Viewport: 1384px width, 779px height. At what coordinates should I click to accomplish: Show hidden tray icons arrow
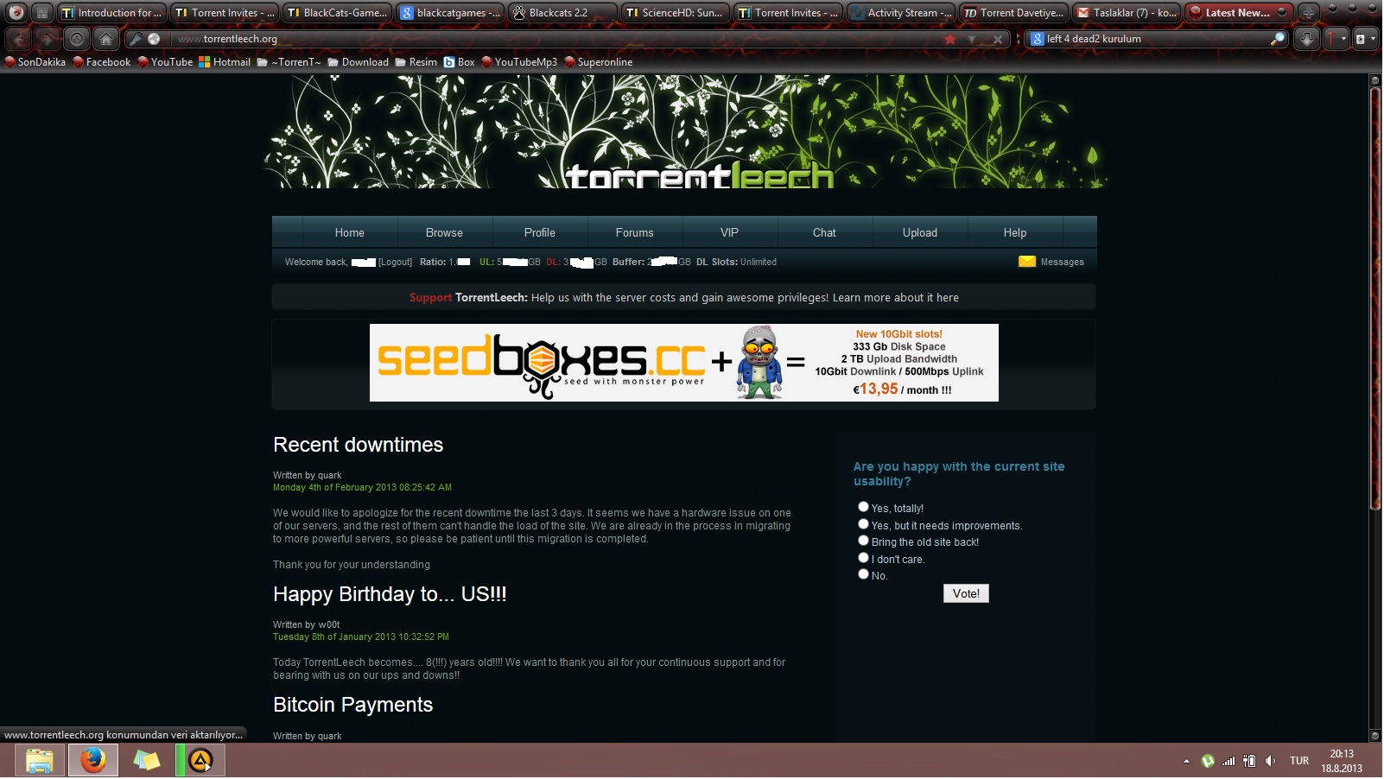coord(1186,761)
